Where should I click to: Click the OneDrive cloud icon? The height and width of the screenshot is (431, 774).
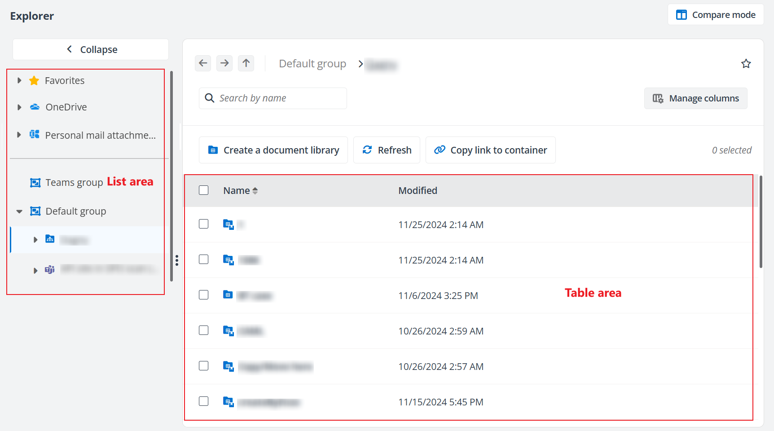[35, 107]
